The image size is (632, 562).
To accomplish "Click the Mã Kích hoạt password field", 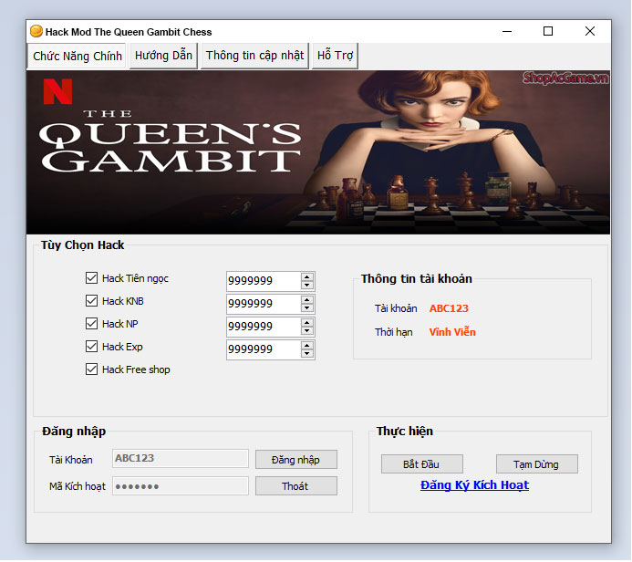I will 181,486.
